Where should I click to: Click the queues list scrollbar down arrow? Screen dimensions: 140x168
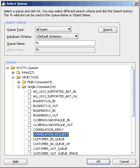pyautogui.click(x=133, y=153)
